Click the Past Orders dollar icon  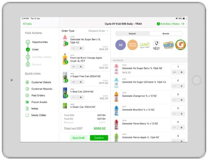27,95
